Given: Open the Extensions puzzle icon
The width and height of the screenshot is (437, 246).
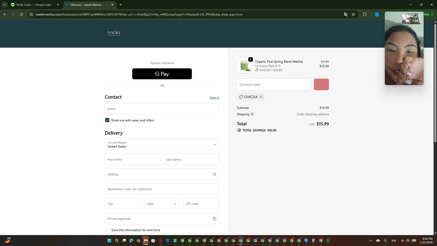Looking at the screenshot, I should (x=365, y=14).
